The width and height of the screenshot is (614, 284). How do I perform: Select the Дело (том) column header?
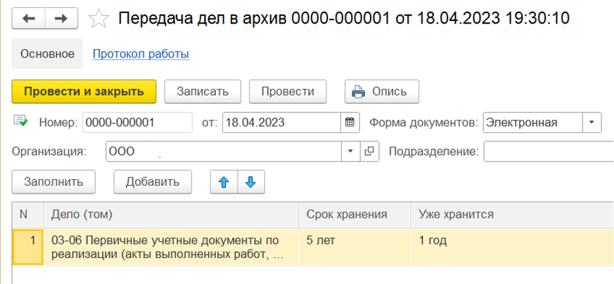171,215
